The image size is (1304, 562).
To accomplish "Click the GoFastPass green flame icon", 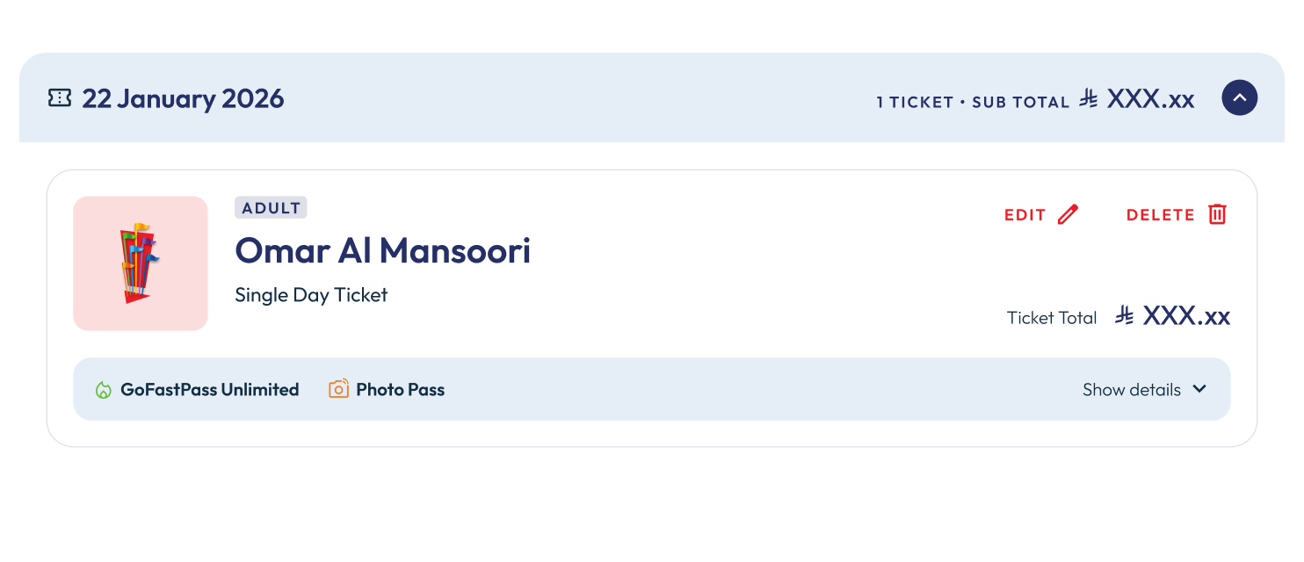I will (x=104, y=390).
